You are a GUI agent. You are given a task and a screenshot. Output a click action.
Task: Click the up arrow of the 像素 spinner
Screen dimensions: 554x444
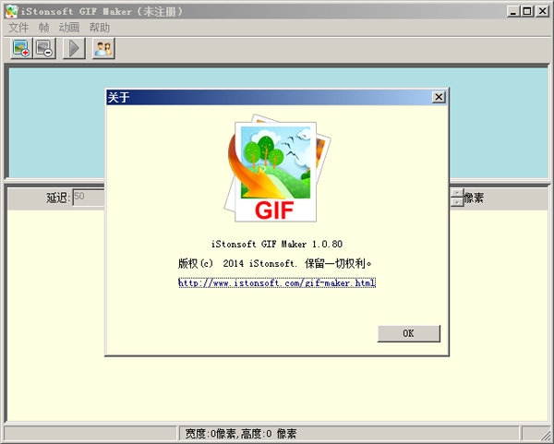457,193
